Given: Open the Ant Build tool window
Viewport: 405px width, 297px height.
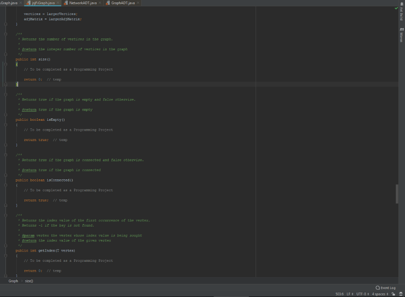Looking at the screenshot, I should (401, 12).
